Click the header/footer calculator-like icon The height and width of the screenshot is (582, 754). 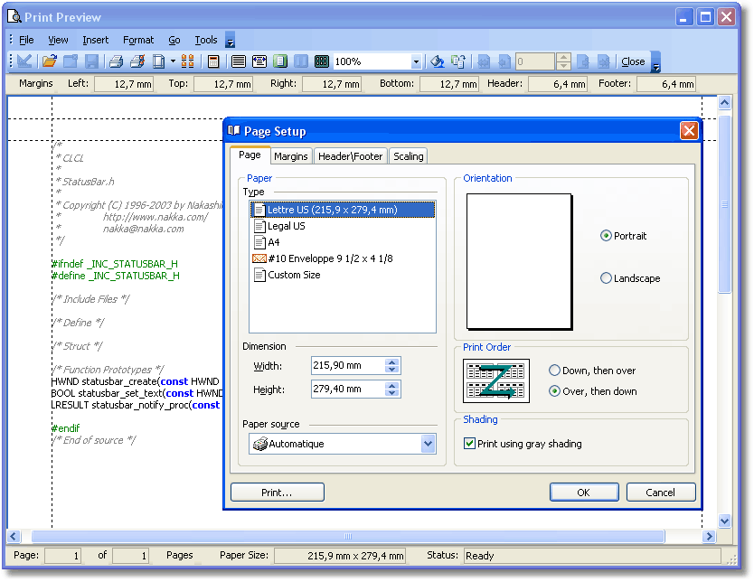pyautogui.click(x=213, y=61)
